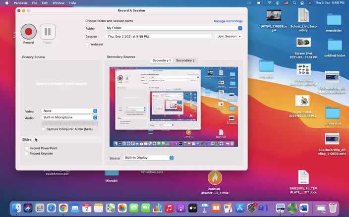Screen dimensions: 349x217
Task: Open the Video source dropdown
Action: (x=70, y=111)
